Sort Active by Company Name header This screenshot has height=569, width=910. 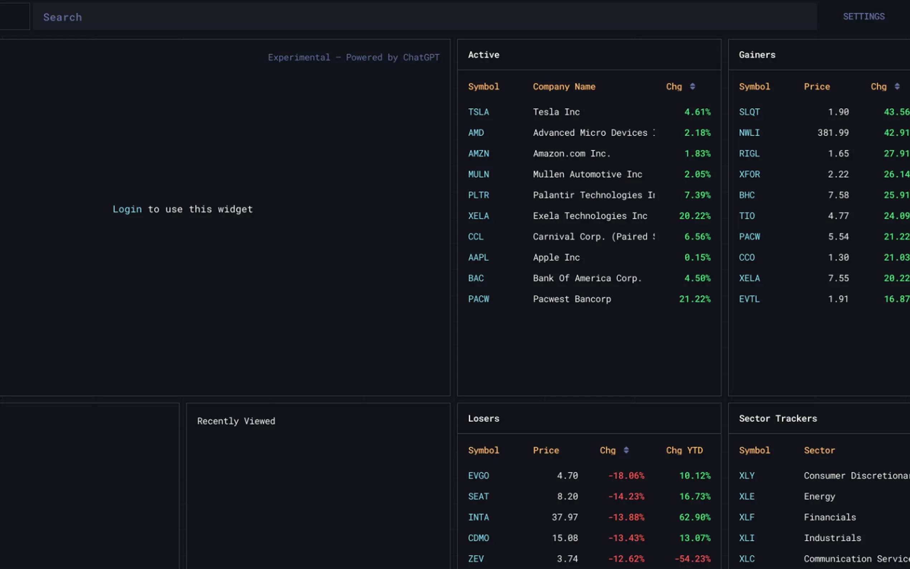564,87
